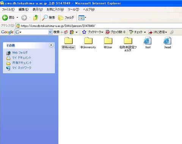The height and width of the screenshot is (144, 182).
Task: Open dropdown next to colorful figure icon
Action: (77, 32)
